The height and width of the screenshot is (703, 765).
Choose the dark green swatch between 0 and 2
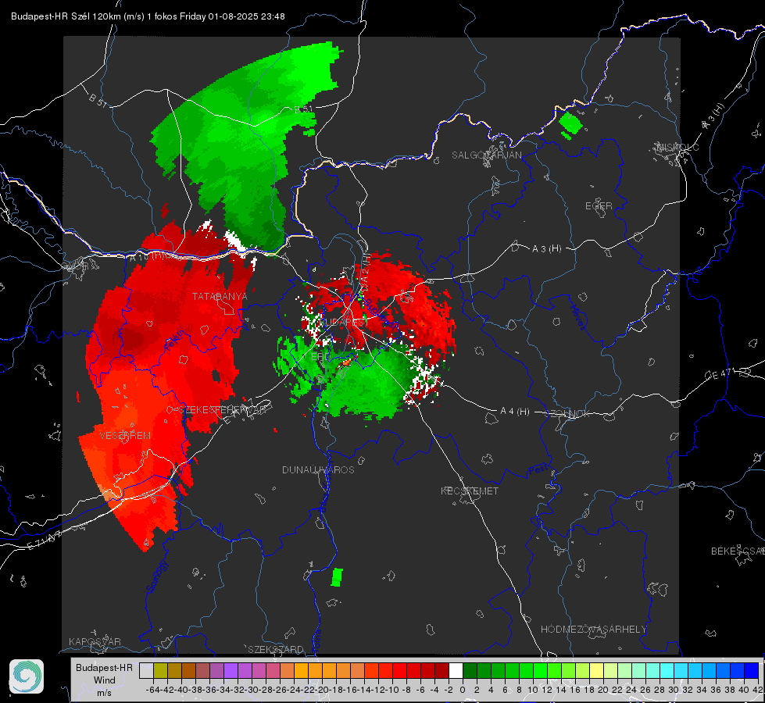[470, 670]
